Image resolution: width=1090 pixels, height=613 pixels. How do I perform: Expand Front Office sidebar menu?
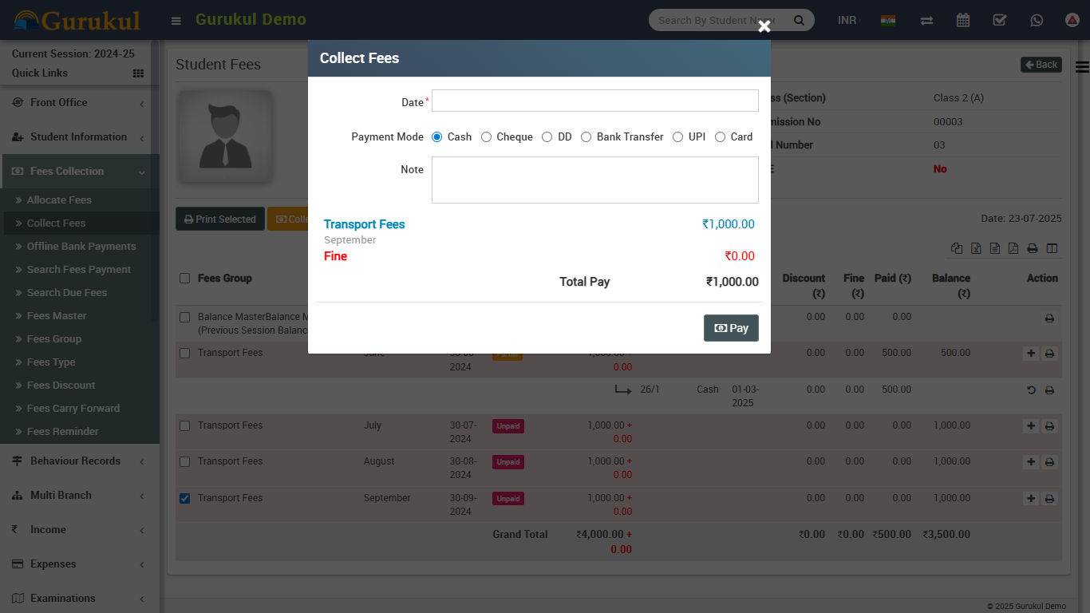(80, 103)
